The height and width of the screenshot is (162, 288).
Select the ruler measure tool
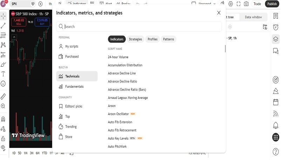coord(3,96)
